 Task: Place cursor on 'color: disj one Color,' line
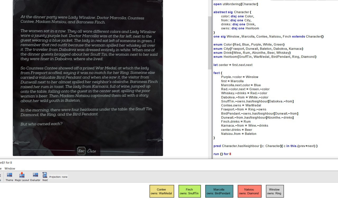pyautogui.click(x=238, y=16)
